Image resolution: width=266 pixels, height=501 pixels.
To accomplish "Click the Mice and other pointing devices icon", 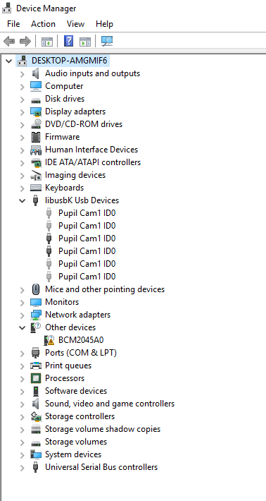I will 36,289.
